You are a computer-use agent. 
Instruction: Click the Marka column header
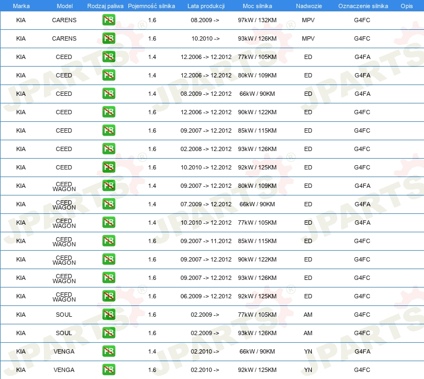click(x=21, y=6)
